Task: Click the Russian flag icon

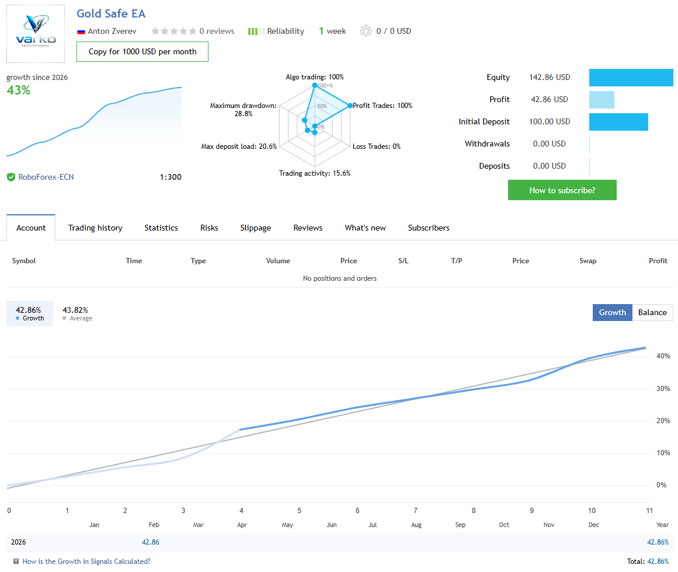Action: (81, 32)
